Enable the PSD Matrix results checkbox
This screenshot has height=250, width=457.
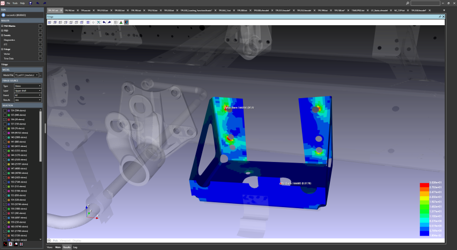pyautogui.click(x=40, y=26)
